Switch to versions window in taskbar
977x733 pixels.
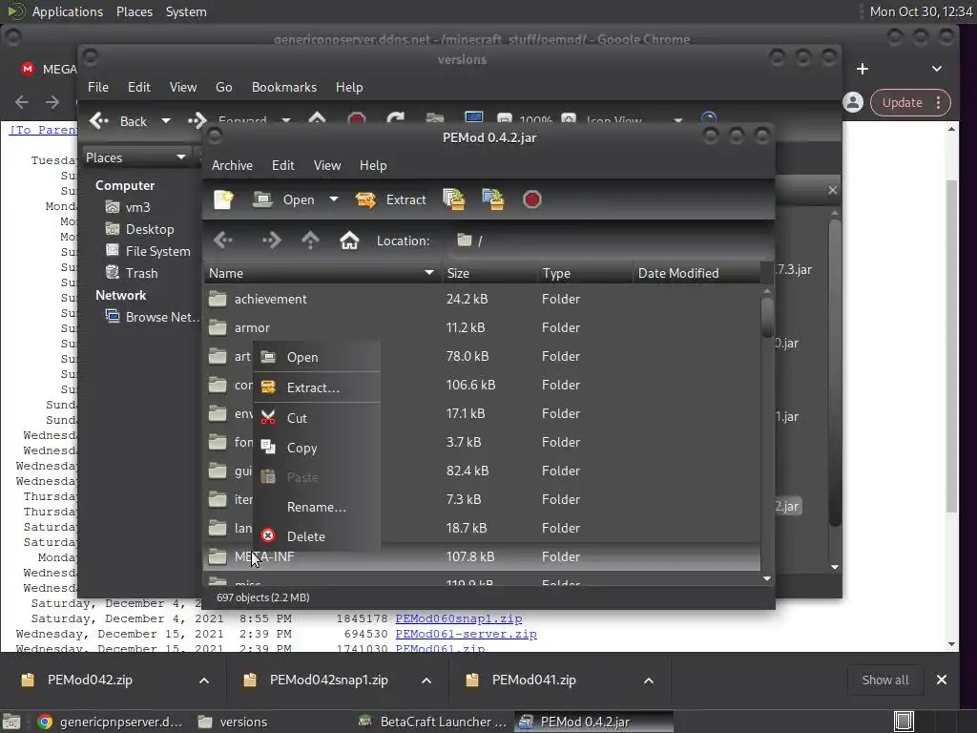[232, 722]
